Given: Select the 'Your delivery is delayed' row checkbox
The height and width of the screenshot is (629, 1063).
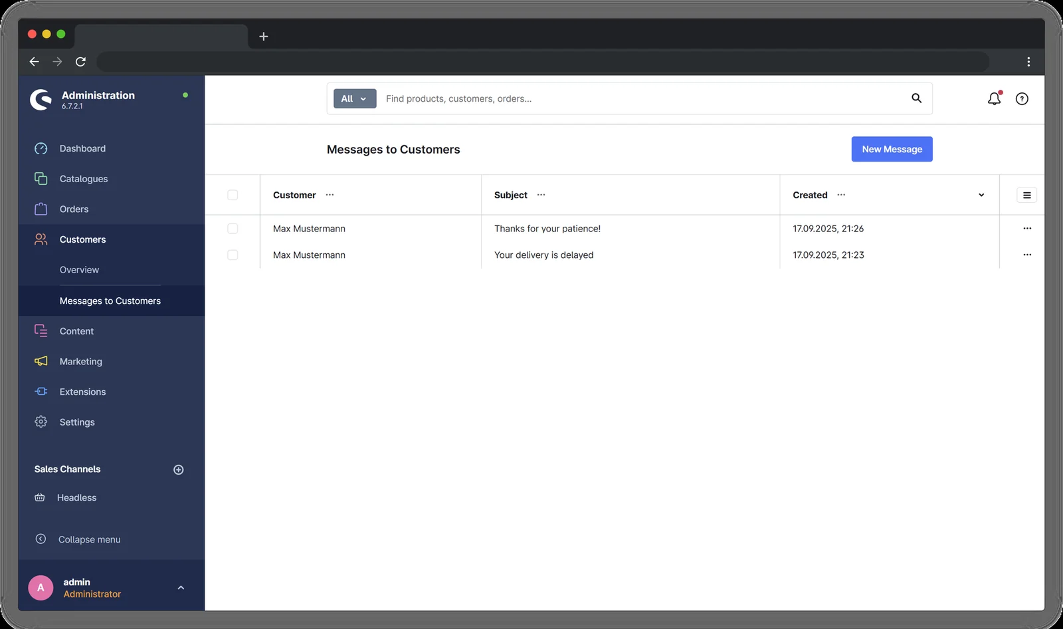Looking at the screenshot, I should (233, 255).
